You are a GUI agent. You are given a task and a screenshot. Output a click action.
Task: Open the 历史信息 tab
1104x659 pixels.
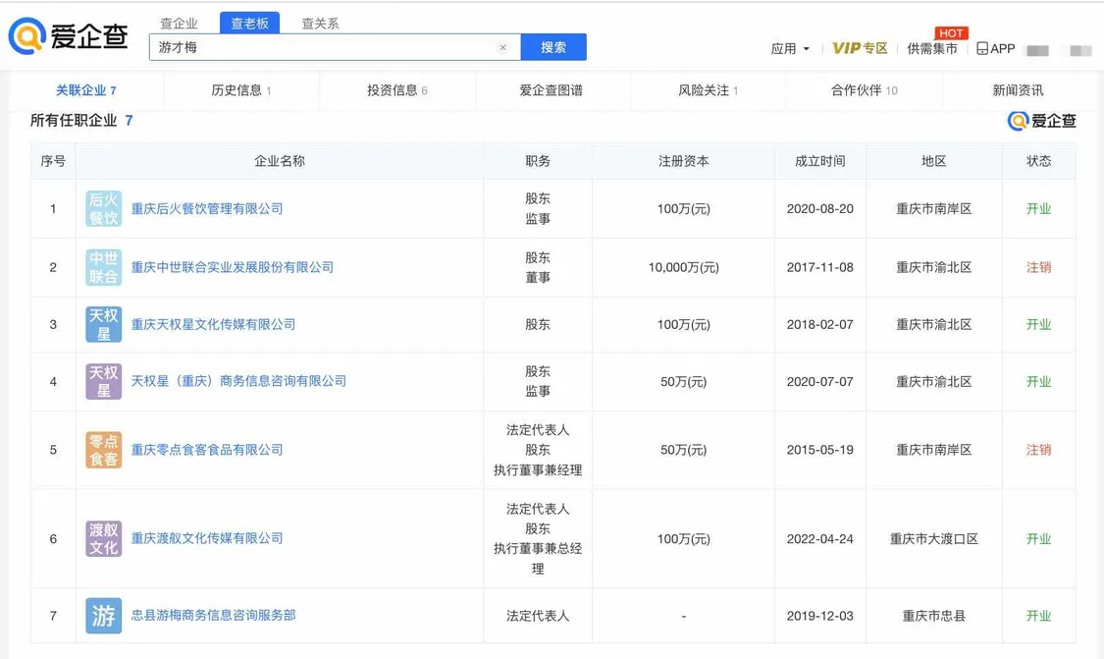[x=241, y=90]
